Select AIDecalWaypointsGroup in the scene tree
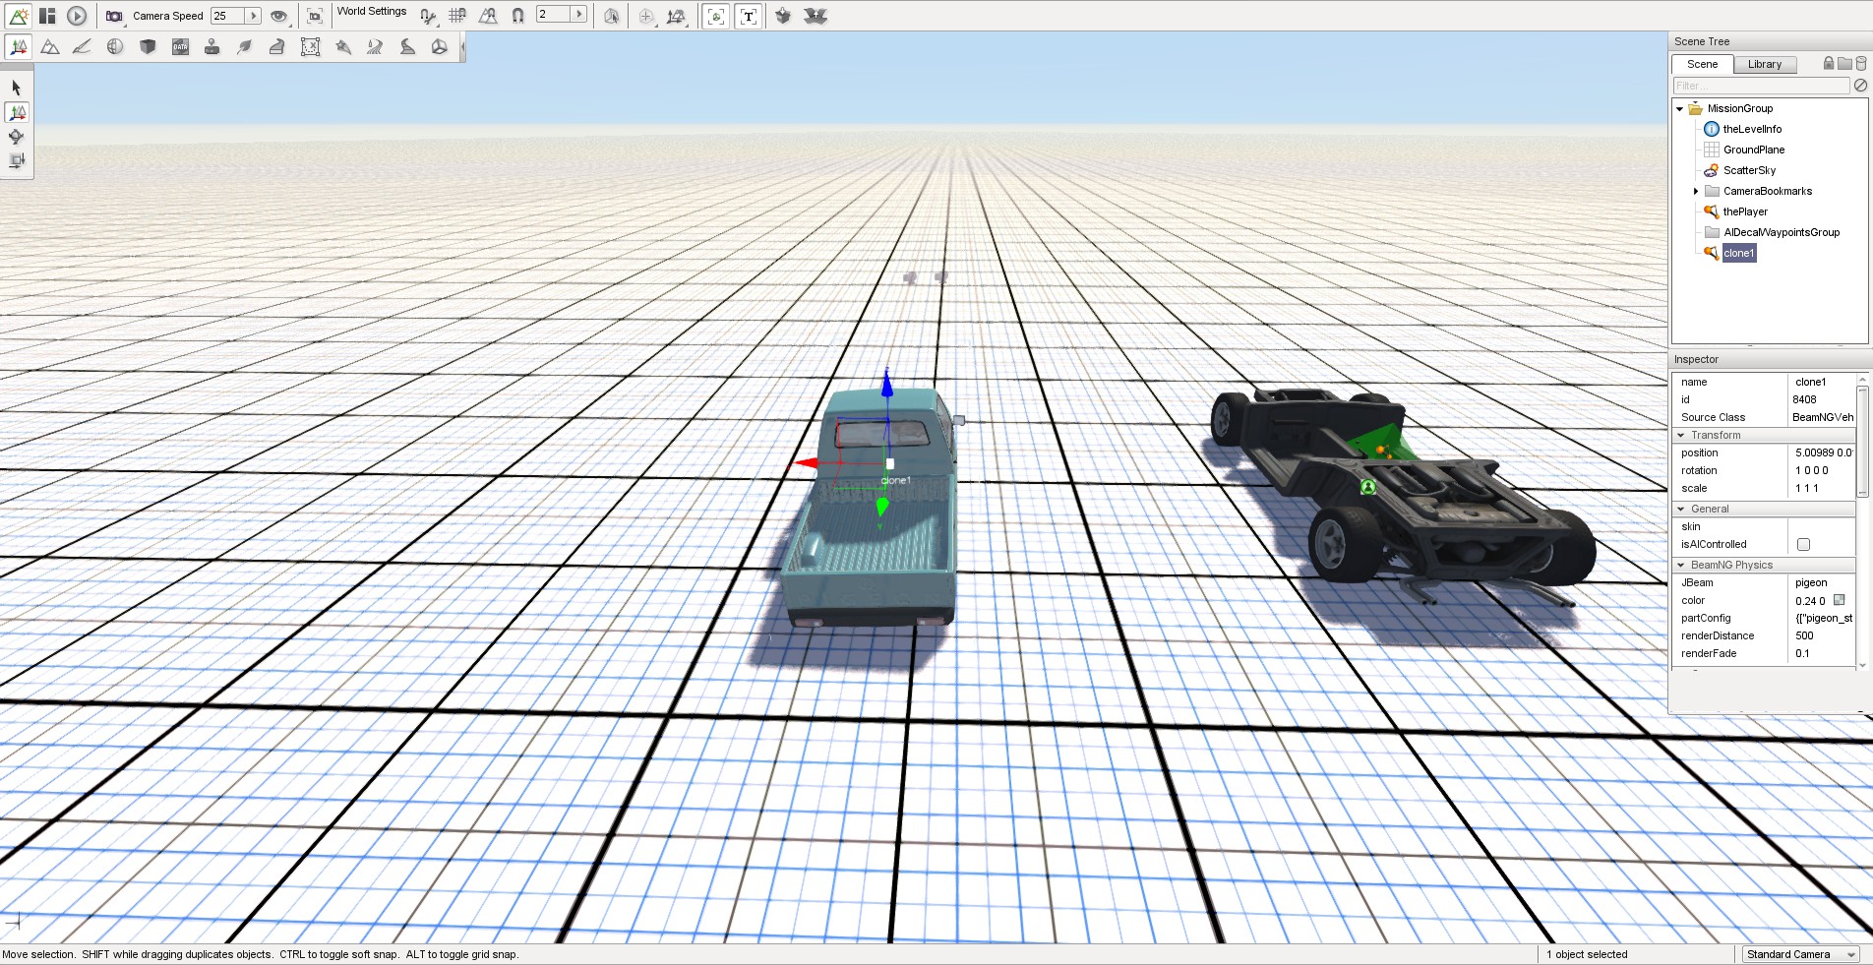Image resolution: width=1873 pixels, height=965 pixels. click(x=1782, y=232)
